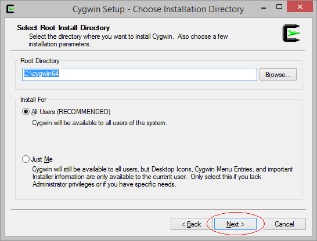Proceed with the Next > button
Viewport: 317px width, 241px height.
tap(235, 224)
